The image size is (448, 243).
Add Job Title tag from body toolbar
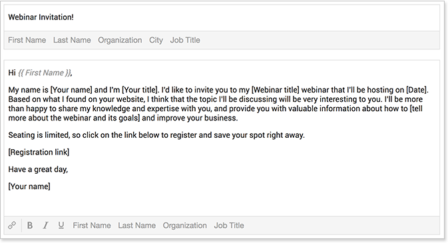(x=229, y=225)
